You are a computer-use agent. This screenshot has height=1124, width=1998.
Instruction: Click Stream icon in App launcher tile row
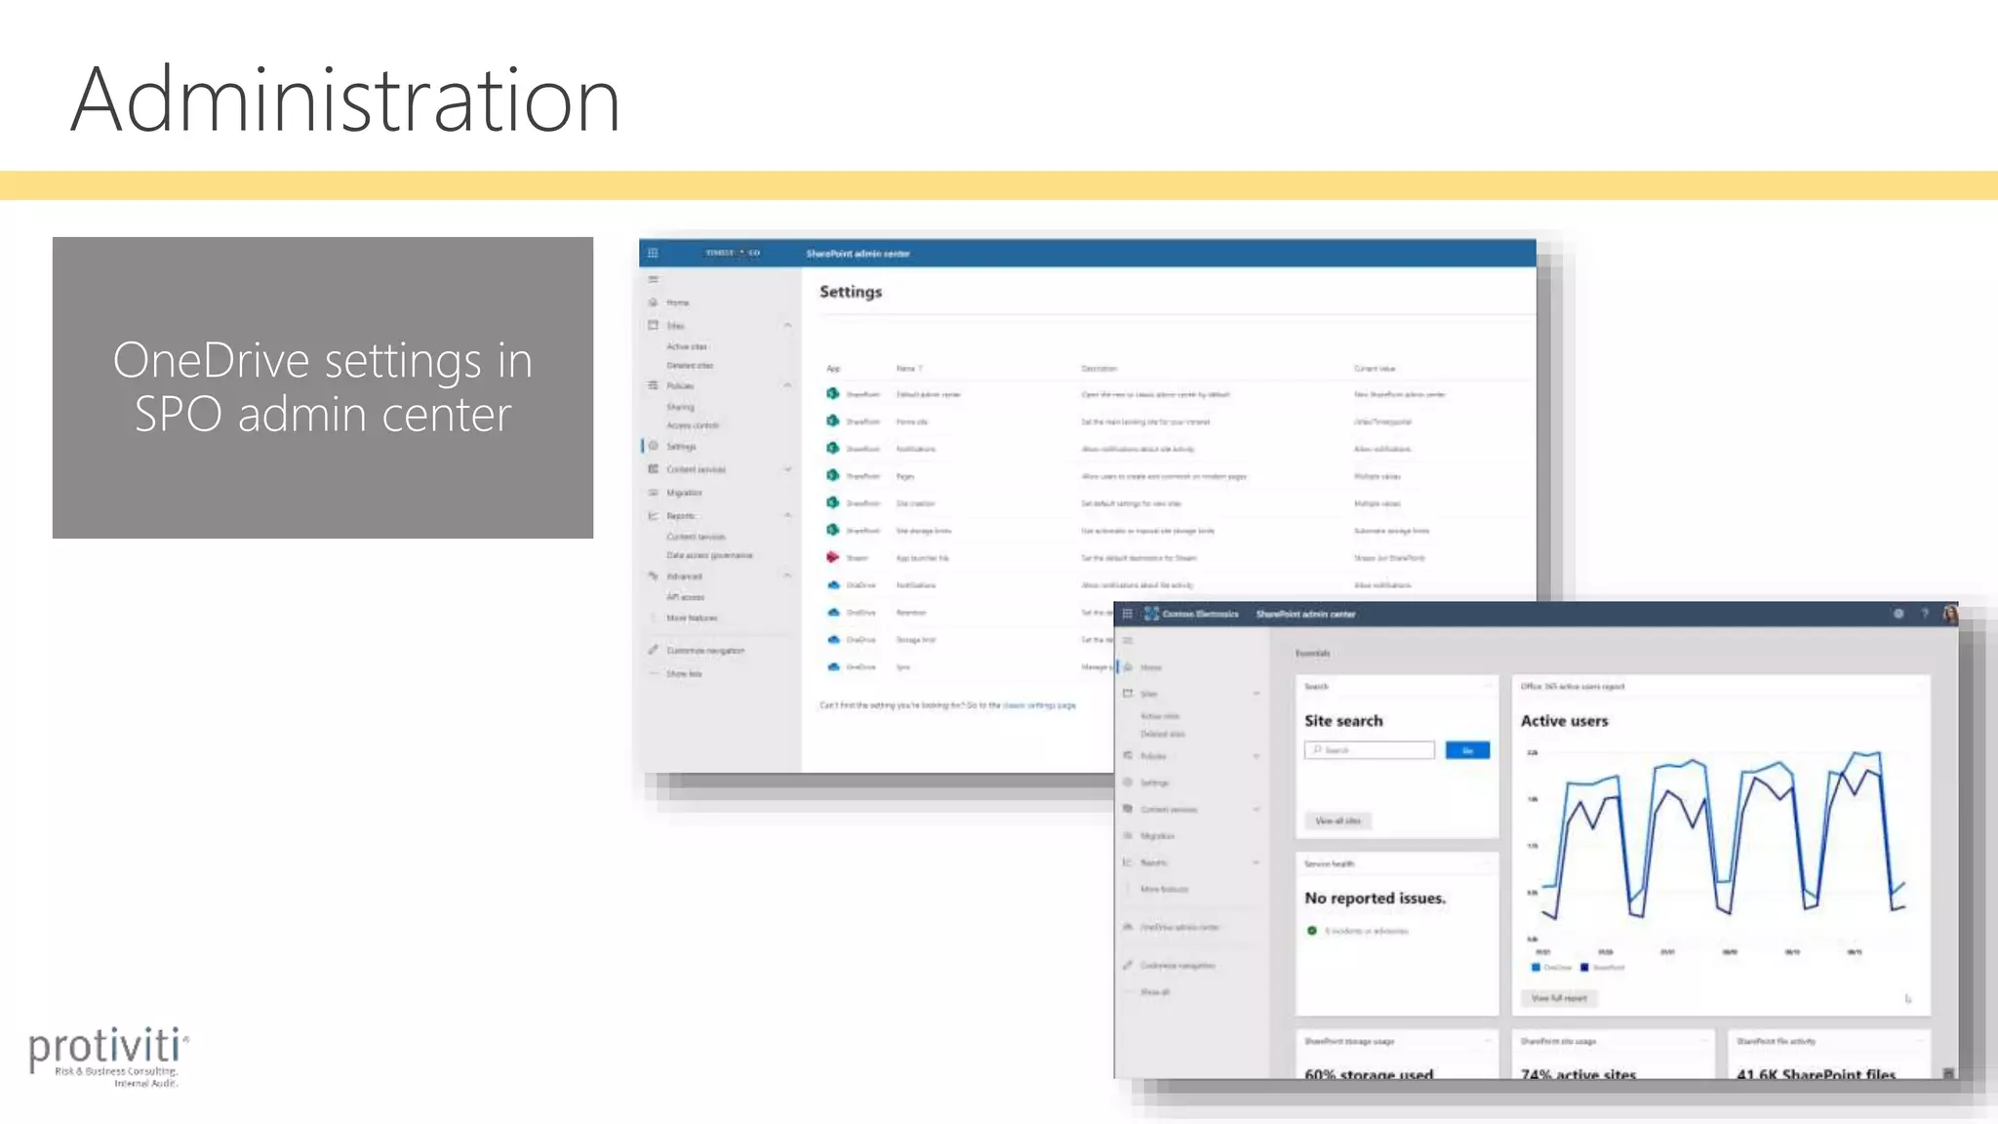click(832, 557)
